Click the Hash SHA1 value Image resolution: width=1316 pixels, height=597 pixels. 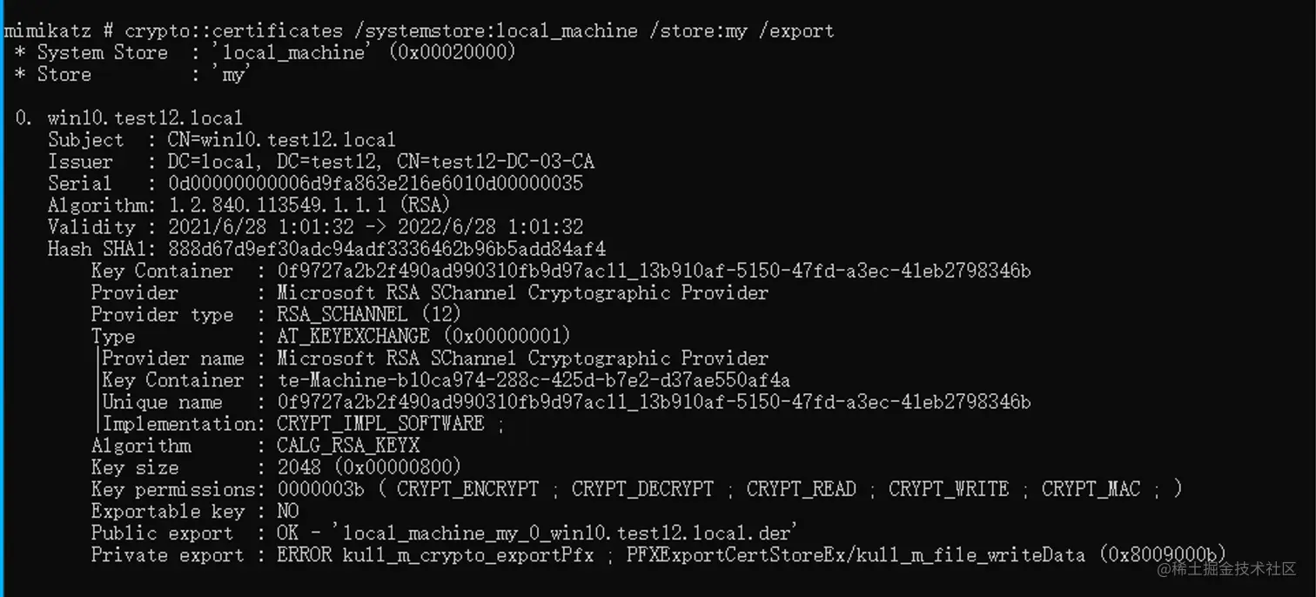pyautogui.click(x=386, y=249)
